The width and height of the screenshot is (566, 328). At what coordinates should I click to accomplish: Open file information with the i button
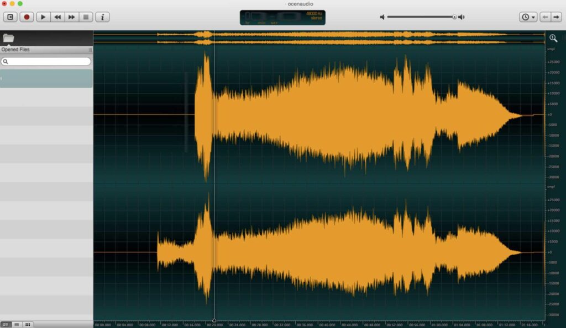click(102, 17)
